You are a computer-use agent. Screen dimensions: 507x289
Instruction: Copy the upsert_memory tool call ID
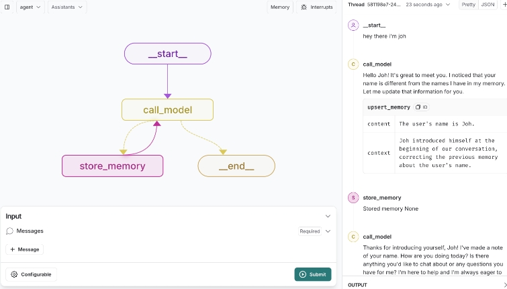click(x=421, y=107)
